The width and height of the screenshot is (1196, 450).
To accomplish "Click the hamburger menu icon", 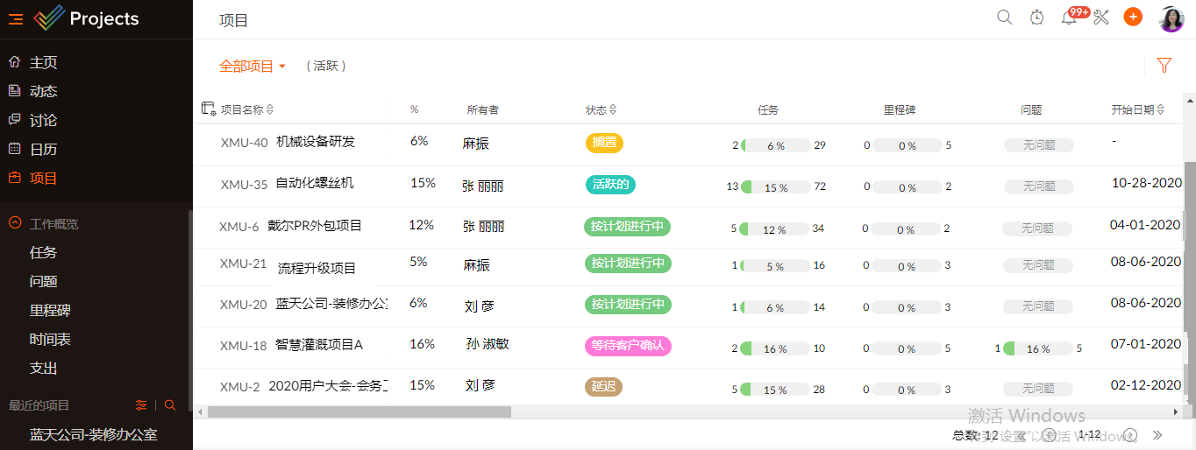I will (16, 19).
